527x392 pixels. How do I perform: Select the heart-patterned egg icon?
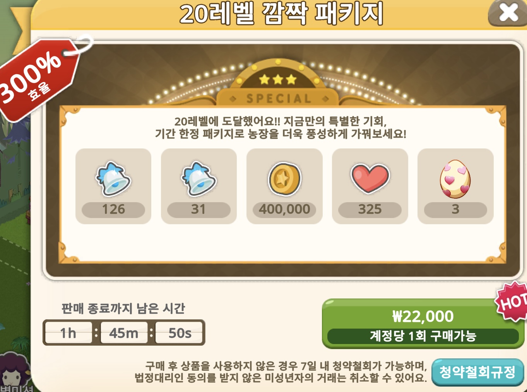pyautogui.click(x=455, y=179)
